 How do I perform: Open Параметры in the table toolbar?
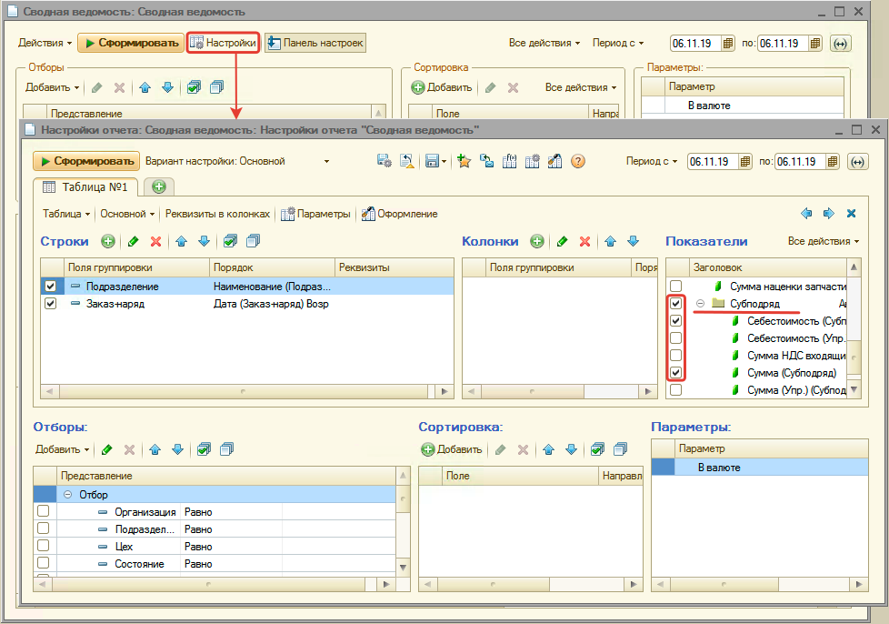click(315, 214)
